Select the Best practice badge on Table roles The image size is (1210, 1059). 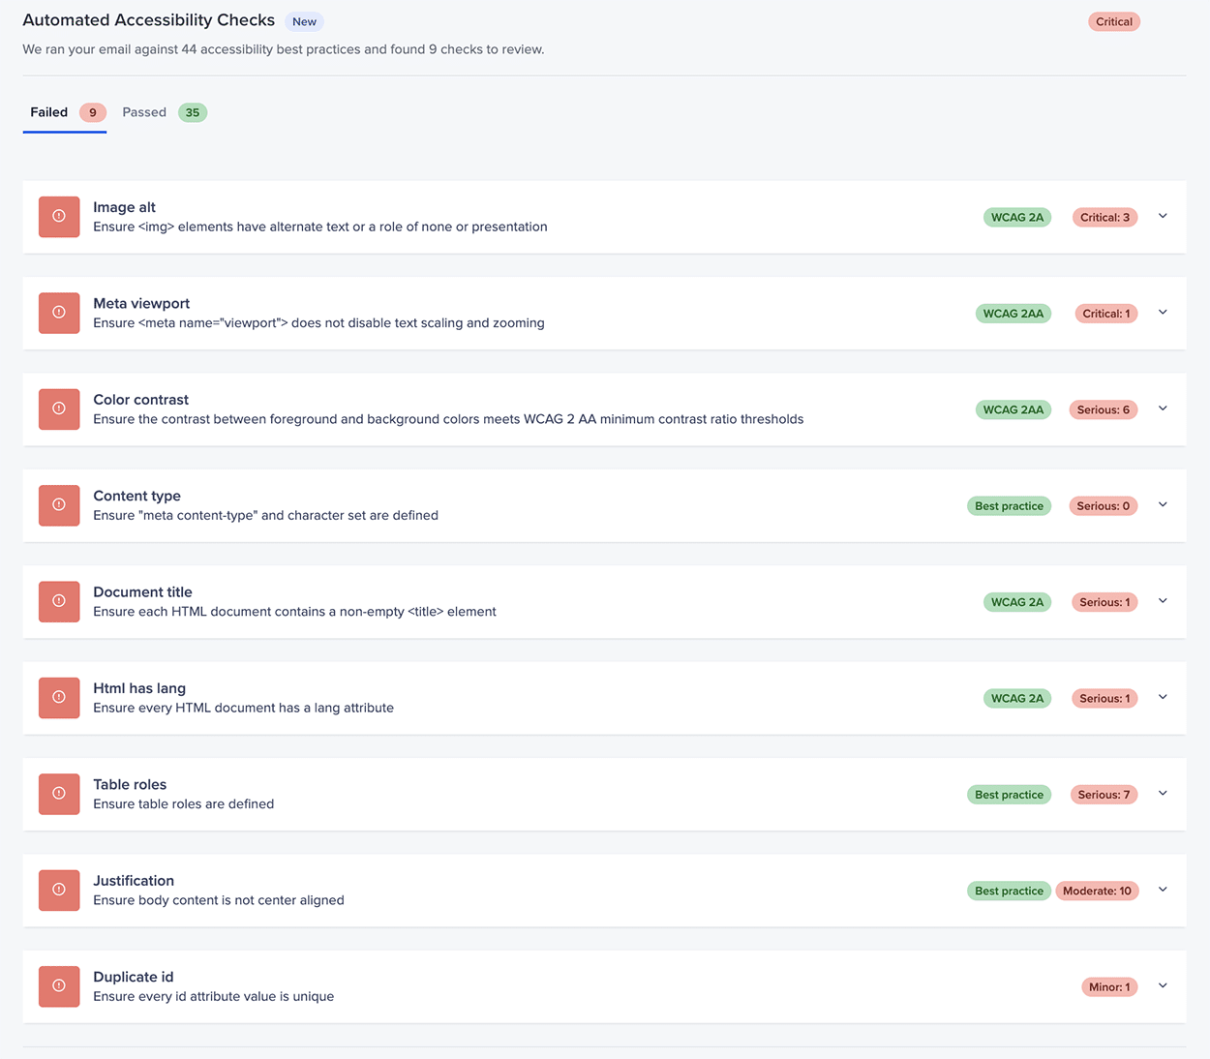tap(1009, 794)
